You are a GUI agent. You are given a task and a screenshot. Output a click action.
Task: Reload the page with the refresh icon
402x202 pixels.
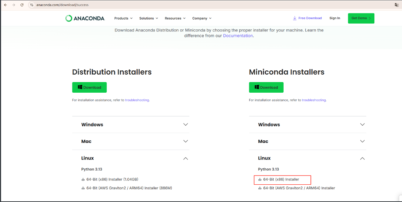click(22, 5)
